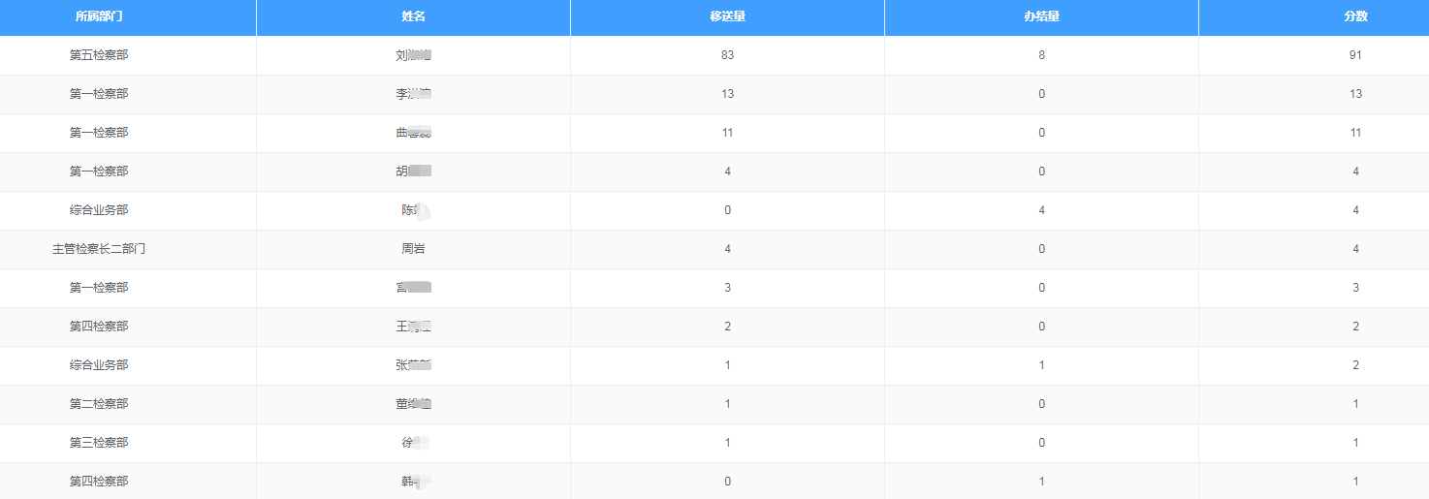Click the name cell starting with 胡

click(413, 172)
